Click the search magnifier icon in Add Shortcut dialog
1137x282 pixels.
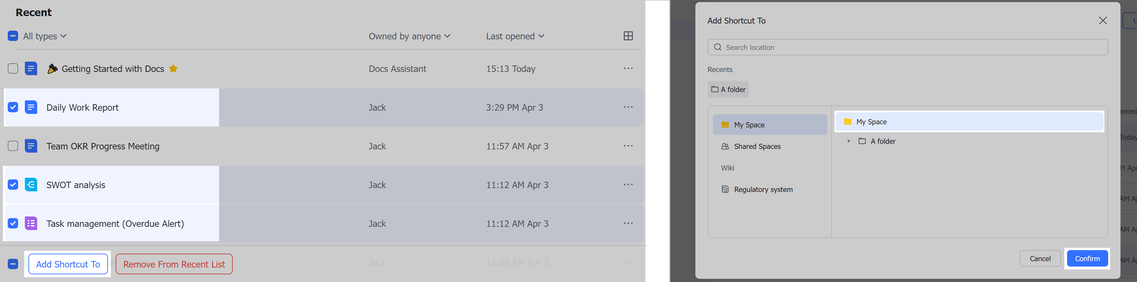[x=718, y=47]
